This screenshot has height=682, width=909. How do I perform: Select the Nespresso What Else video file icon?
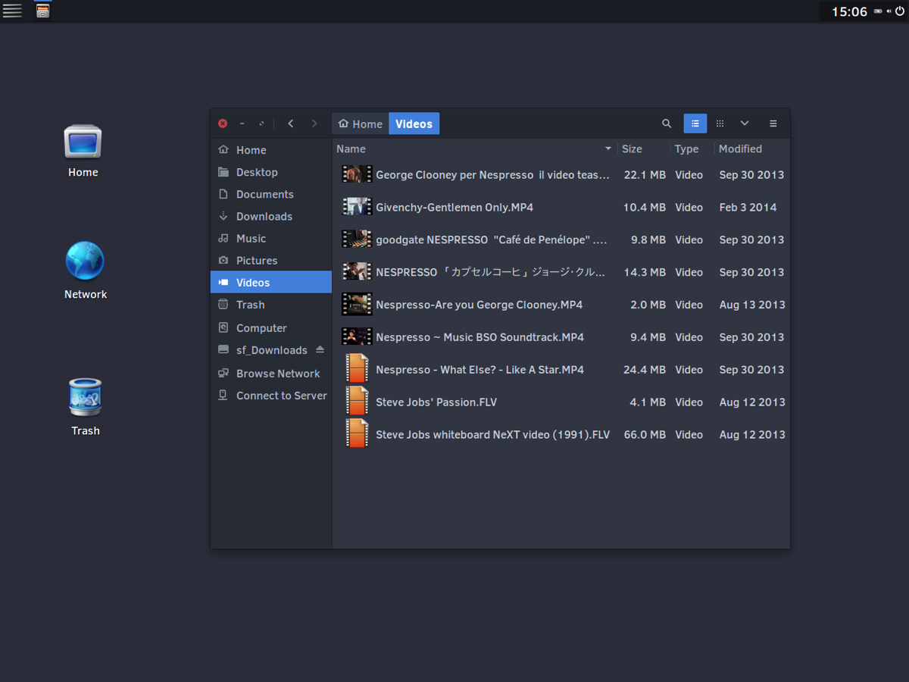click(357, 369)
